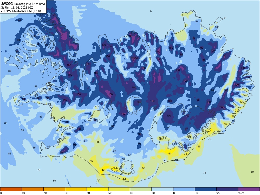
Task: Click the pale yellow 50–60 legend swatch
Action: [x=119, y=189]
